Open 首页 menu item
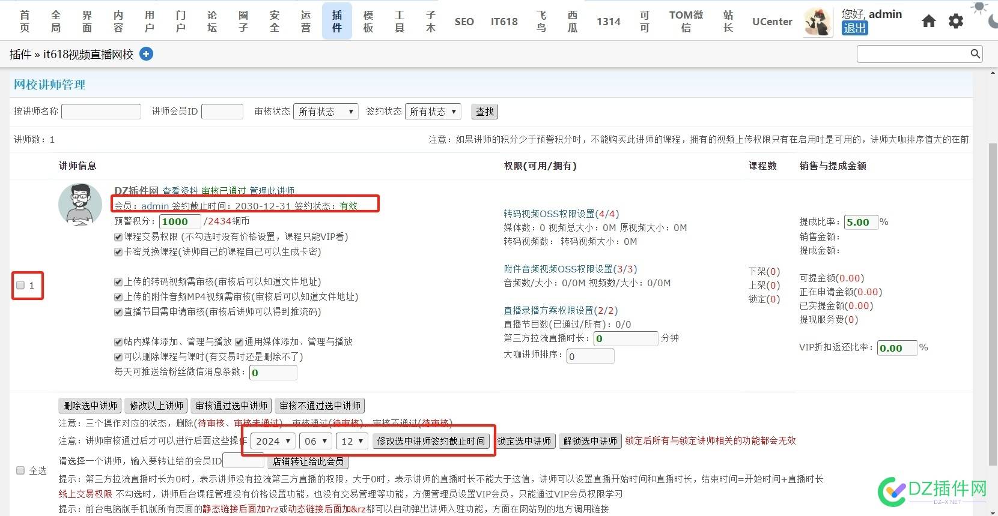The image size is (998, 516). click(25, 21)
